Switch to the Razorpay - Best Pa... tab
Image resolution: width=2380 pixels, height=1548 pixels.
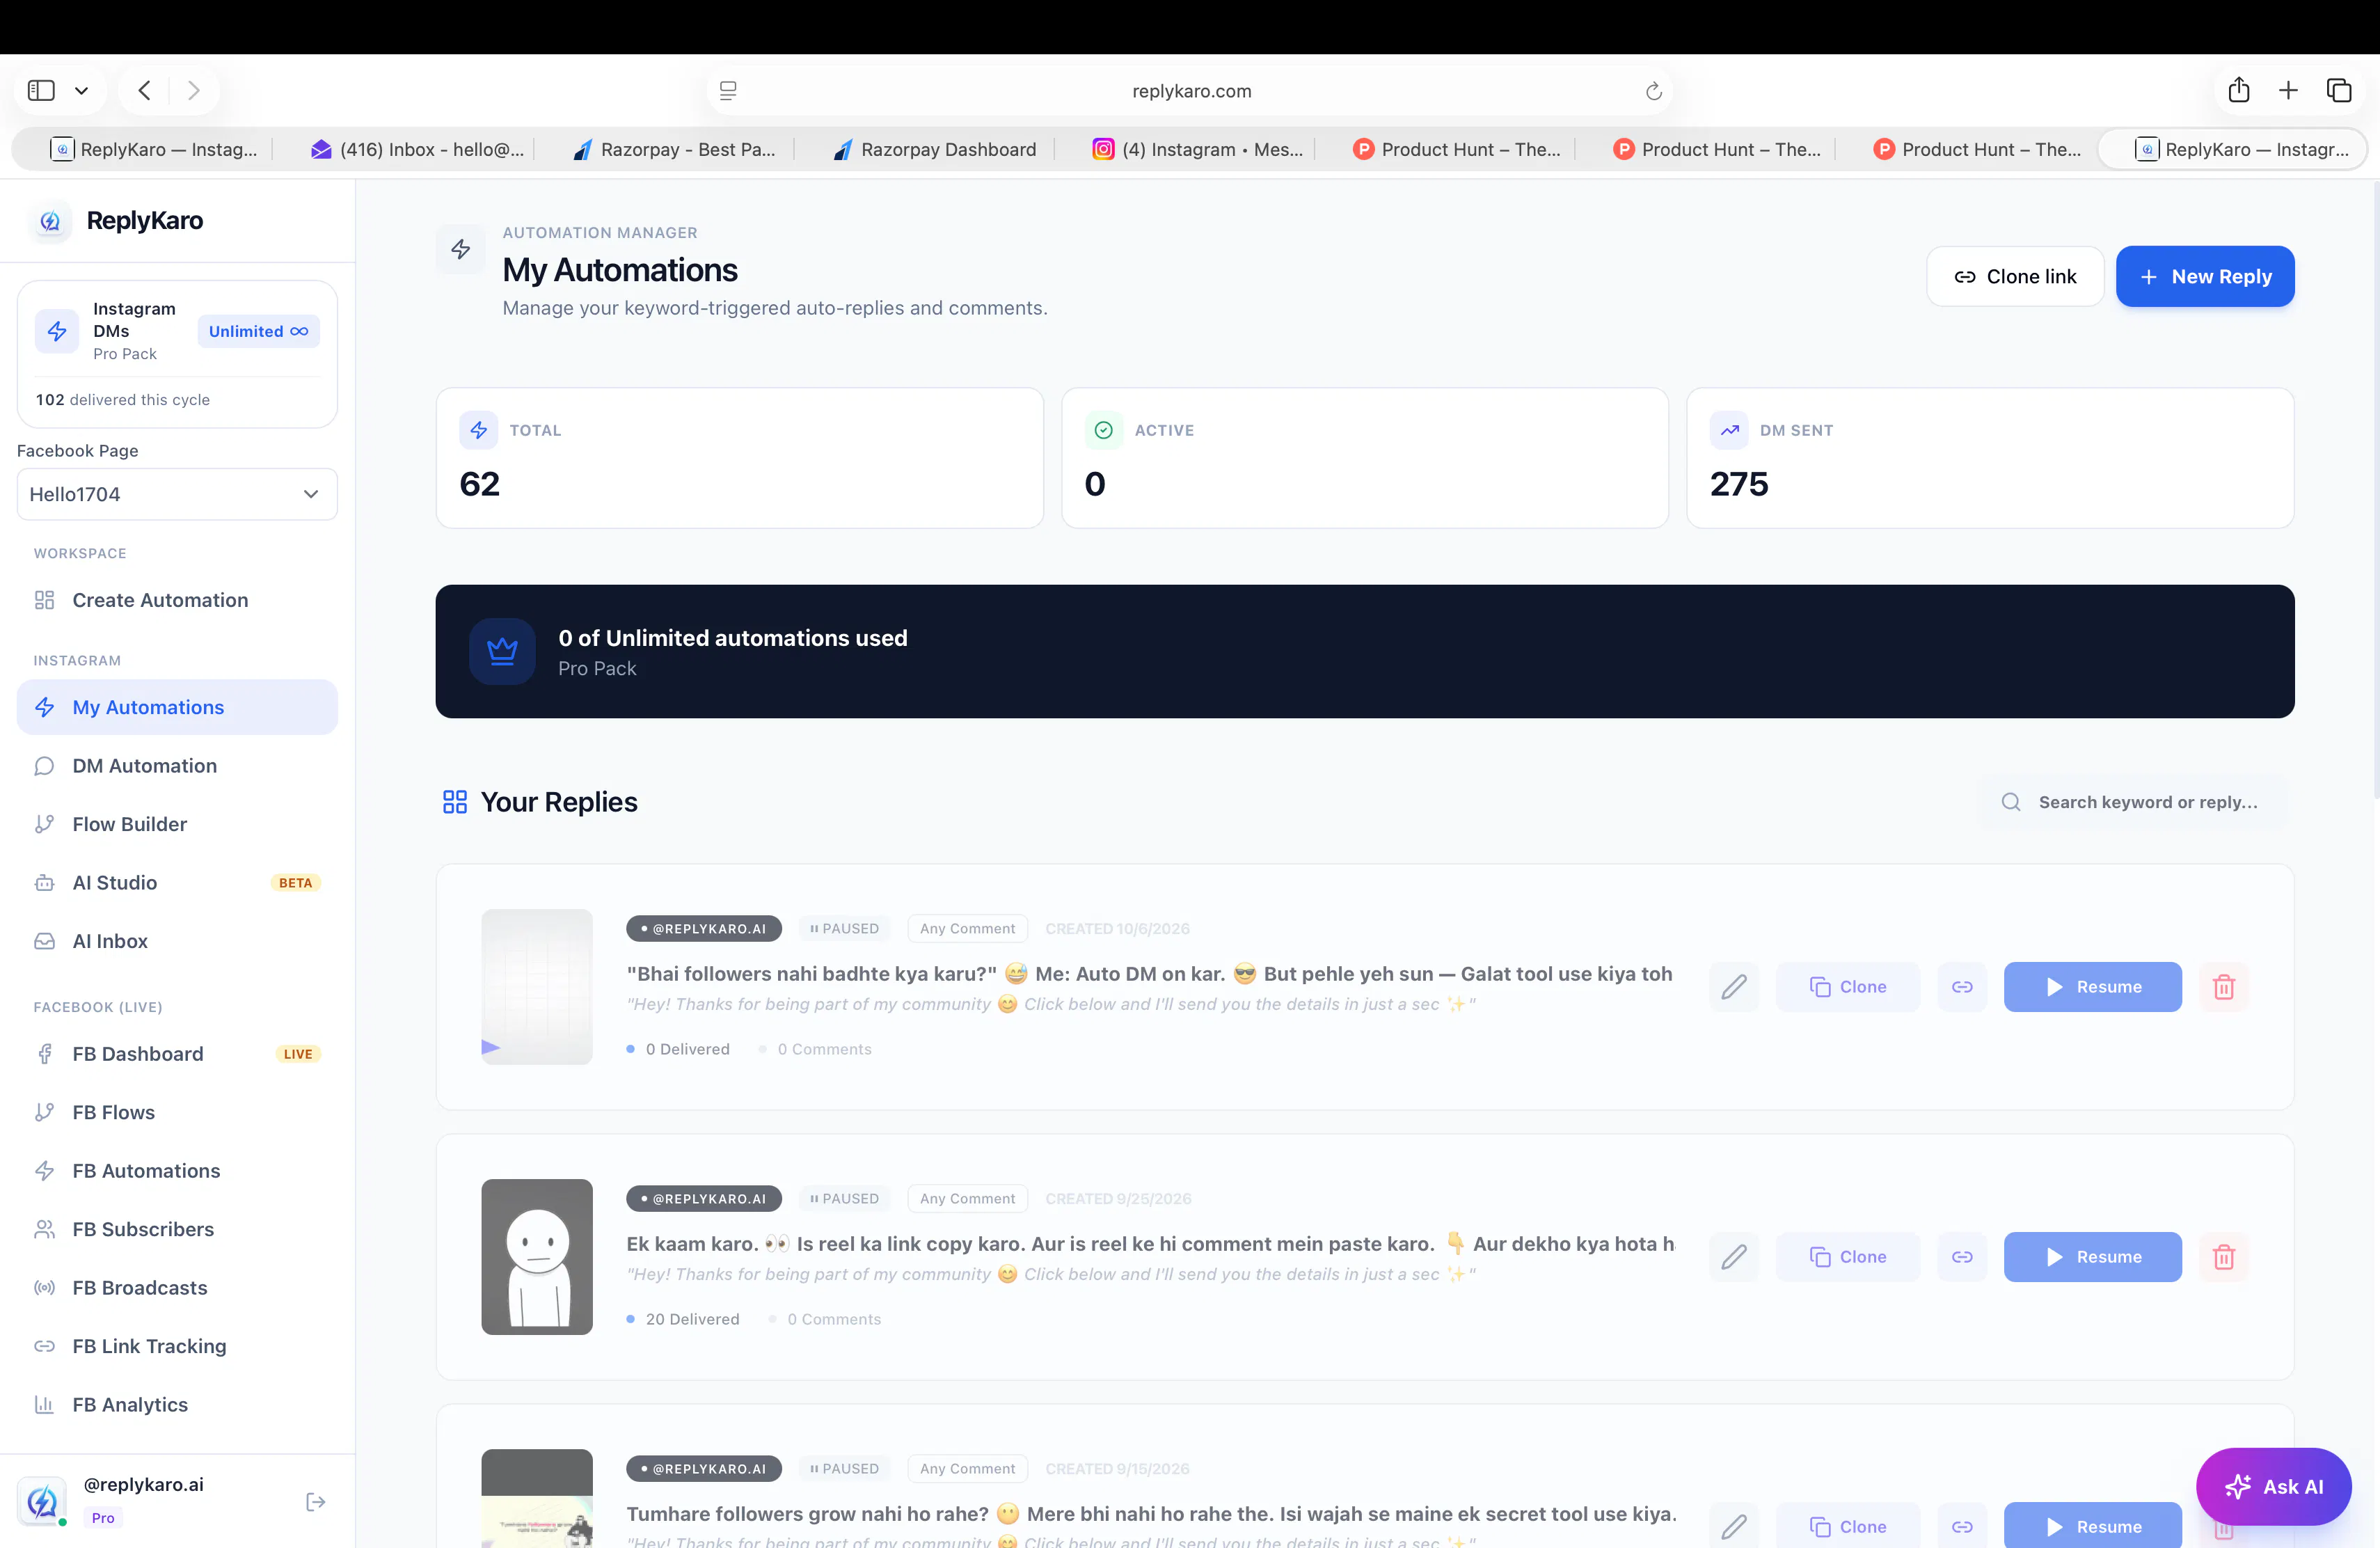(x=674, y=150)
